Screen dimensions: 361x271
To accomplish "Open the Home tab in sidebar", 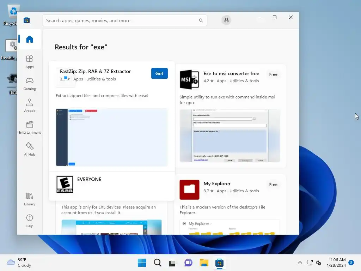I will (x=30, y=39).
